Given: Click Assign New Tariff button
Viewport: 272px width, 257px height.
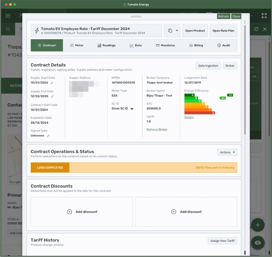Looking at the screenshot, I should click(222, 241).
